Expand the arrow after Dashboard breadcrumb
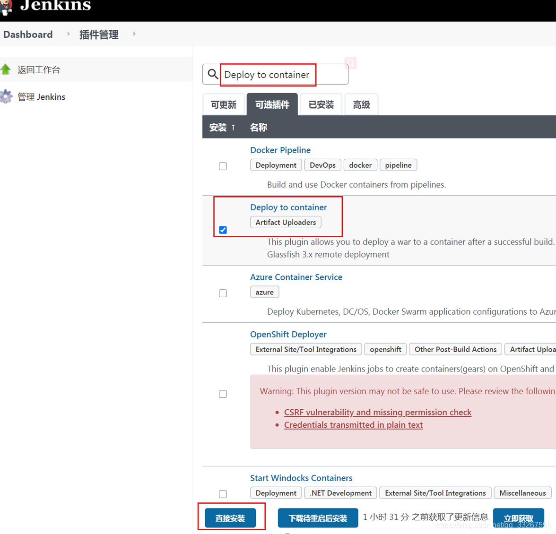This screenshot has height=534, width=556. [x=69, y=34]
